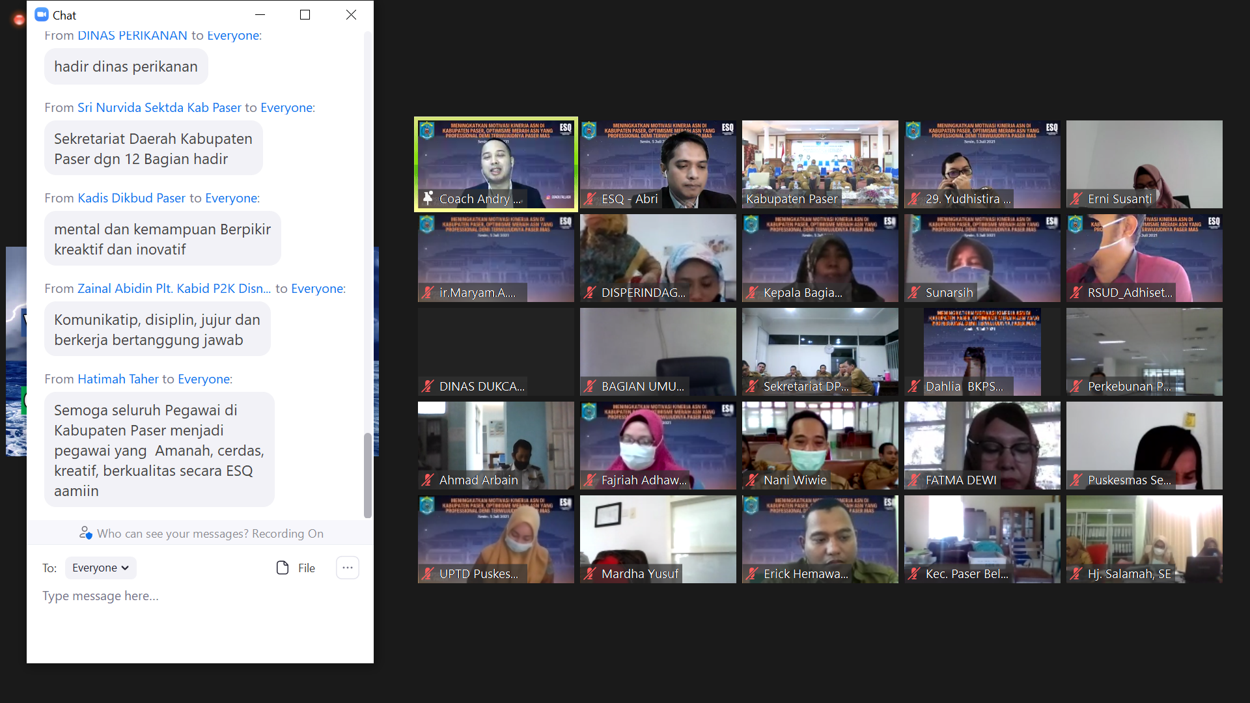Click muted mic icon on Nani Wiwie tile

tap(752, 480)
